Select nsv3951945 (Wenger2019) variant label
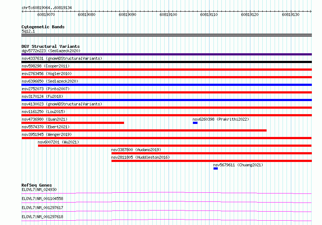Screen dimensions: 322x225 (x=47, y=134)
